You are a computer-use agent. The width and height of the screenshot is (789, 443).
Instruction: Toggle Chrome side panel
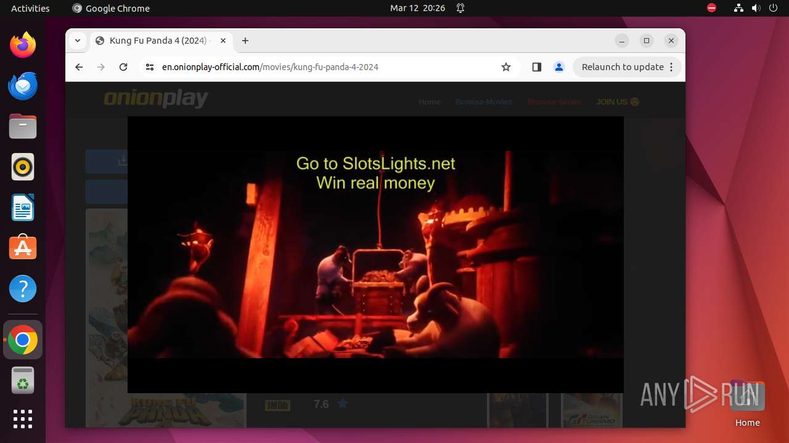pos(536,67)
